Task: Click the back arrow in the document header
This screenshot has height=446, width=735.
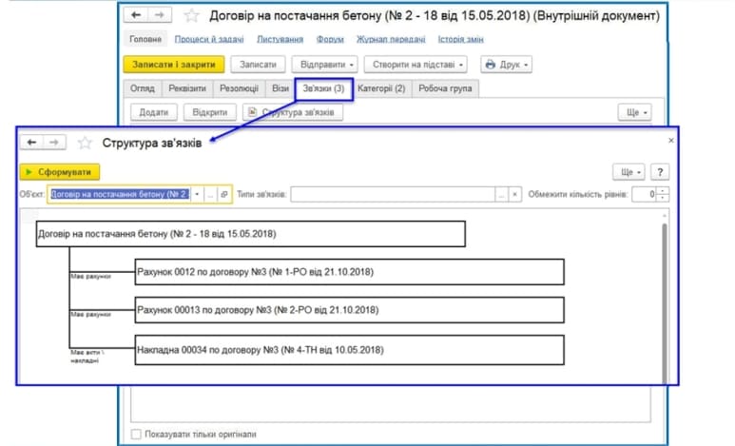Action: click(x=136, y=15)
